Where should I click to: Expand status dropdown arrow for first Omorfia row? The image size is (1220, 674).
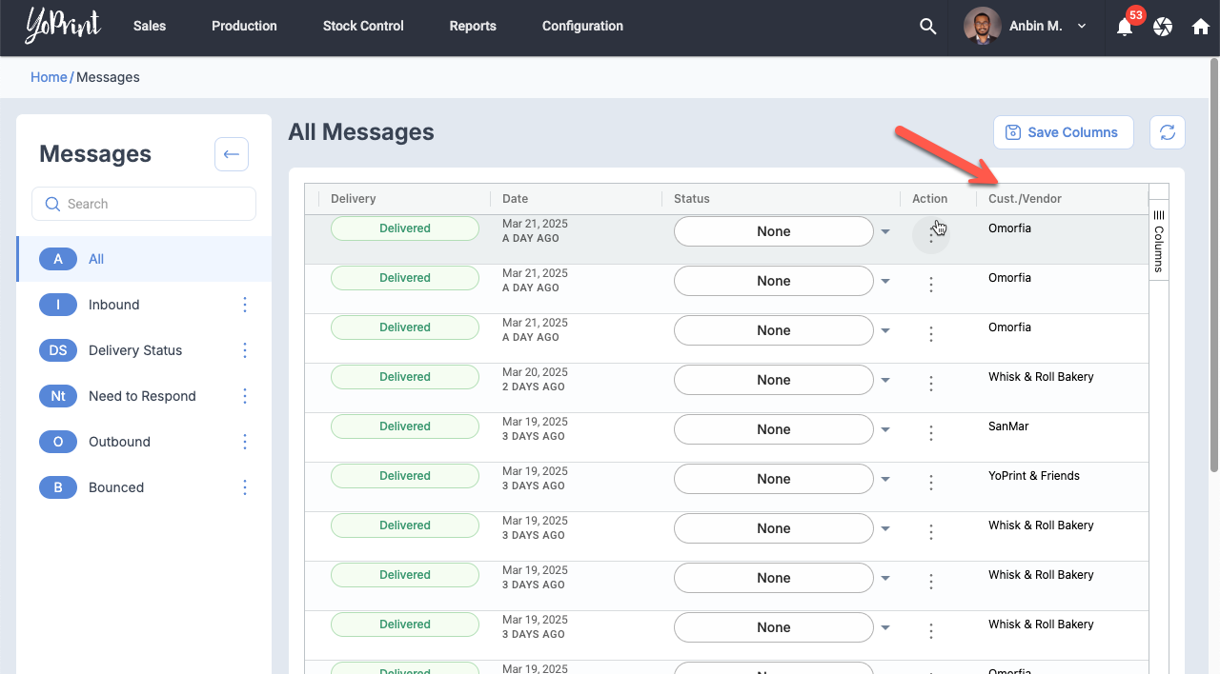(x=885, y=231)
